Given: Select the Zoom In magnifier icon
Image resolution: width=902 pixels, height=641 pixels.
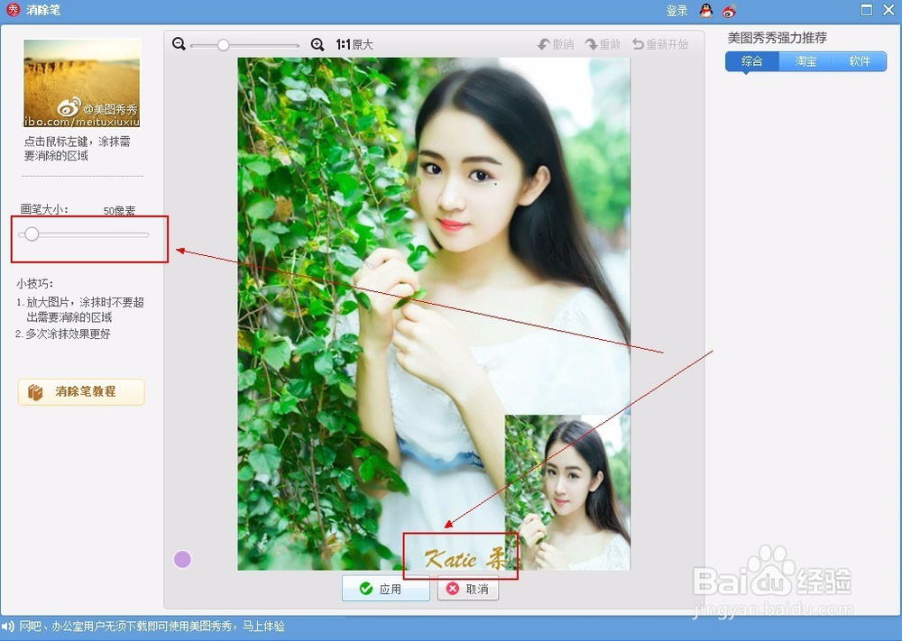Looking at the screenshot, I should coord(318,42).
